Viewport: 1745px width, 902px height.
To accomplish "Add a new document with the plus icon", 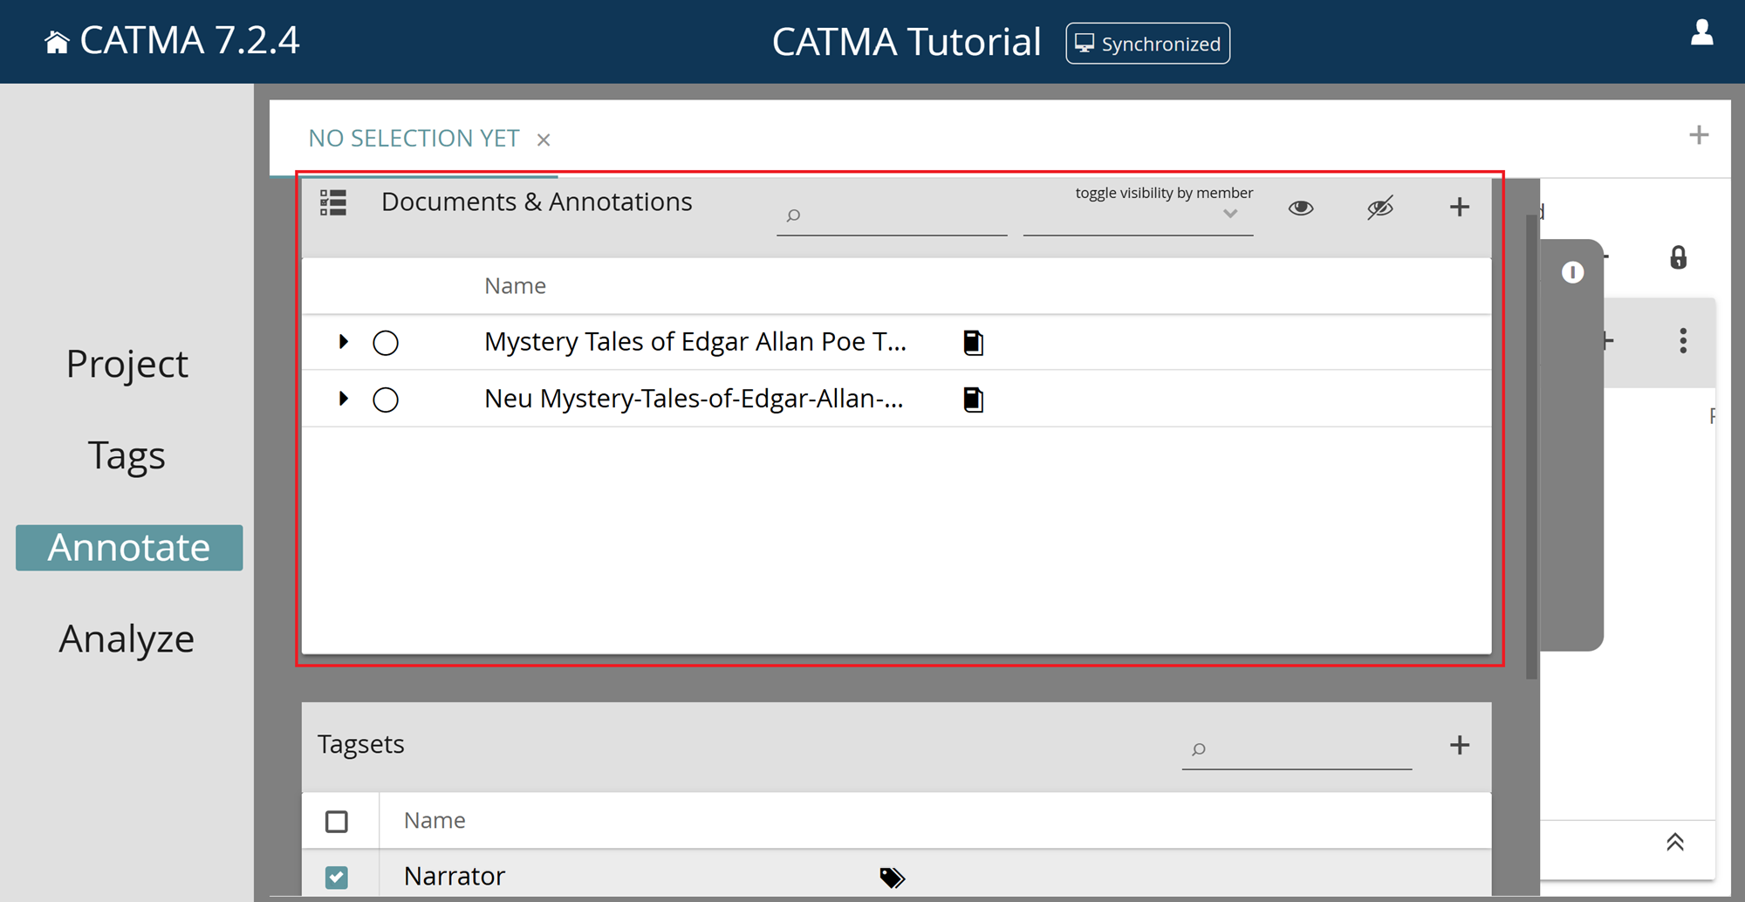I will [x=1459, y=208].
